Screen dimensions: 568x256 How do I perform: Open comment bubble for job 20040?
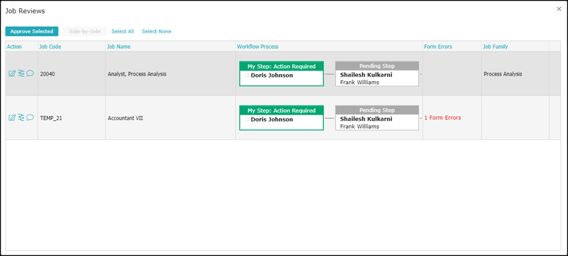click(x=30, y=74)
